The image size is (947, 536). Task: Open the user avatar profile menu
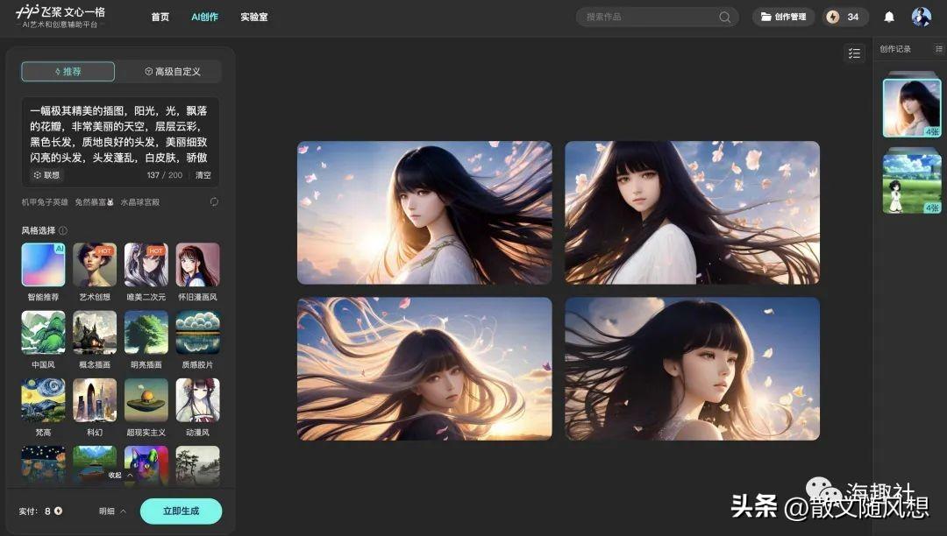coord(921,17)
